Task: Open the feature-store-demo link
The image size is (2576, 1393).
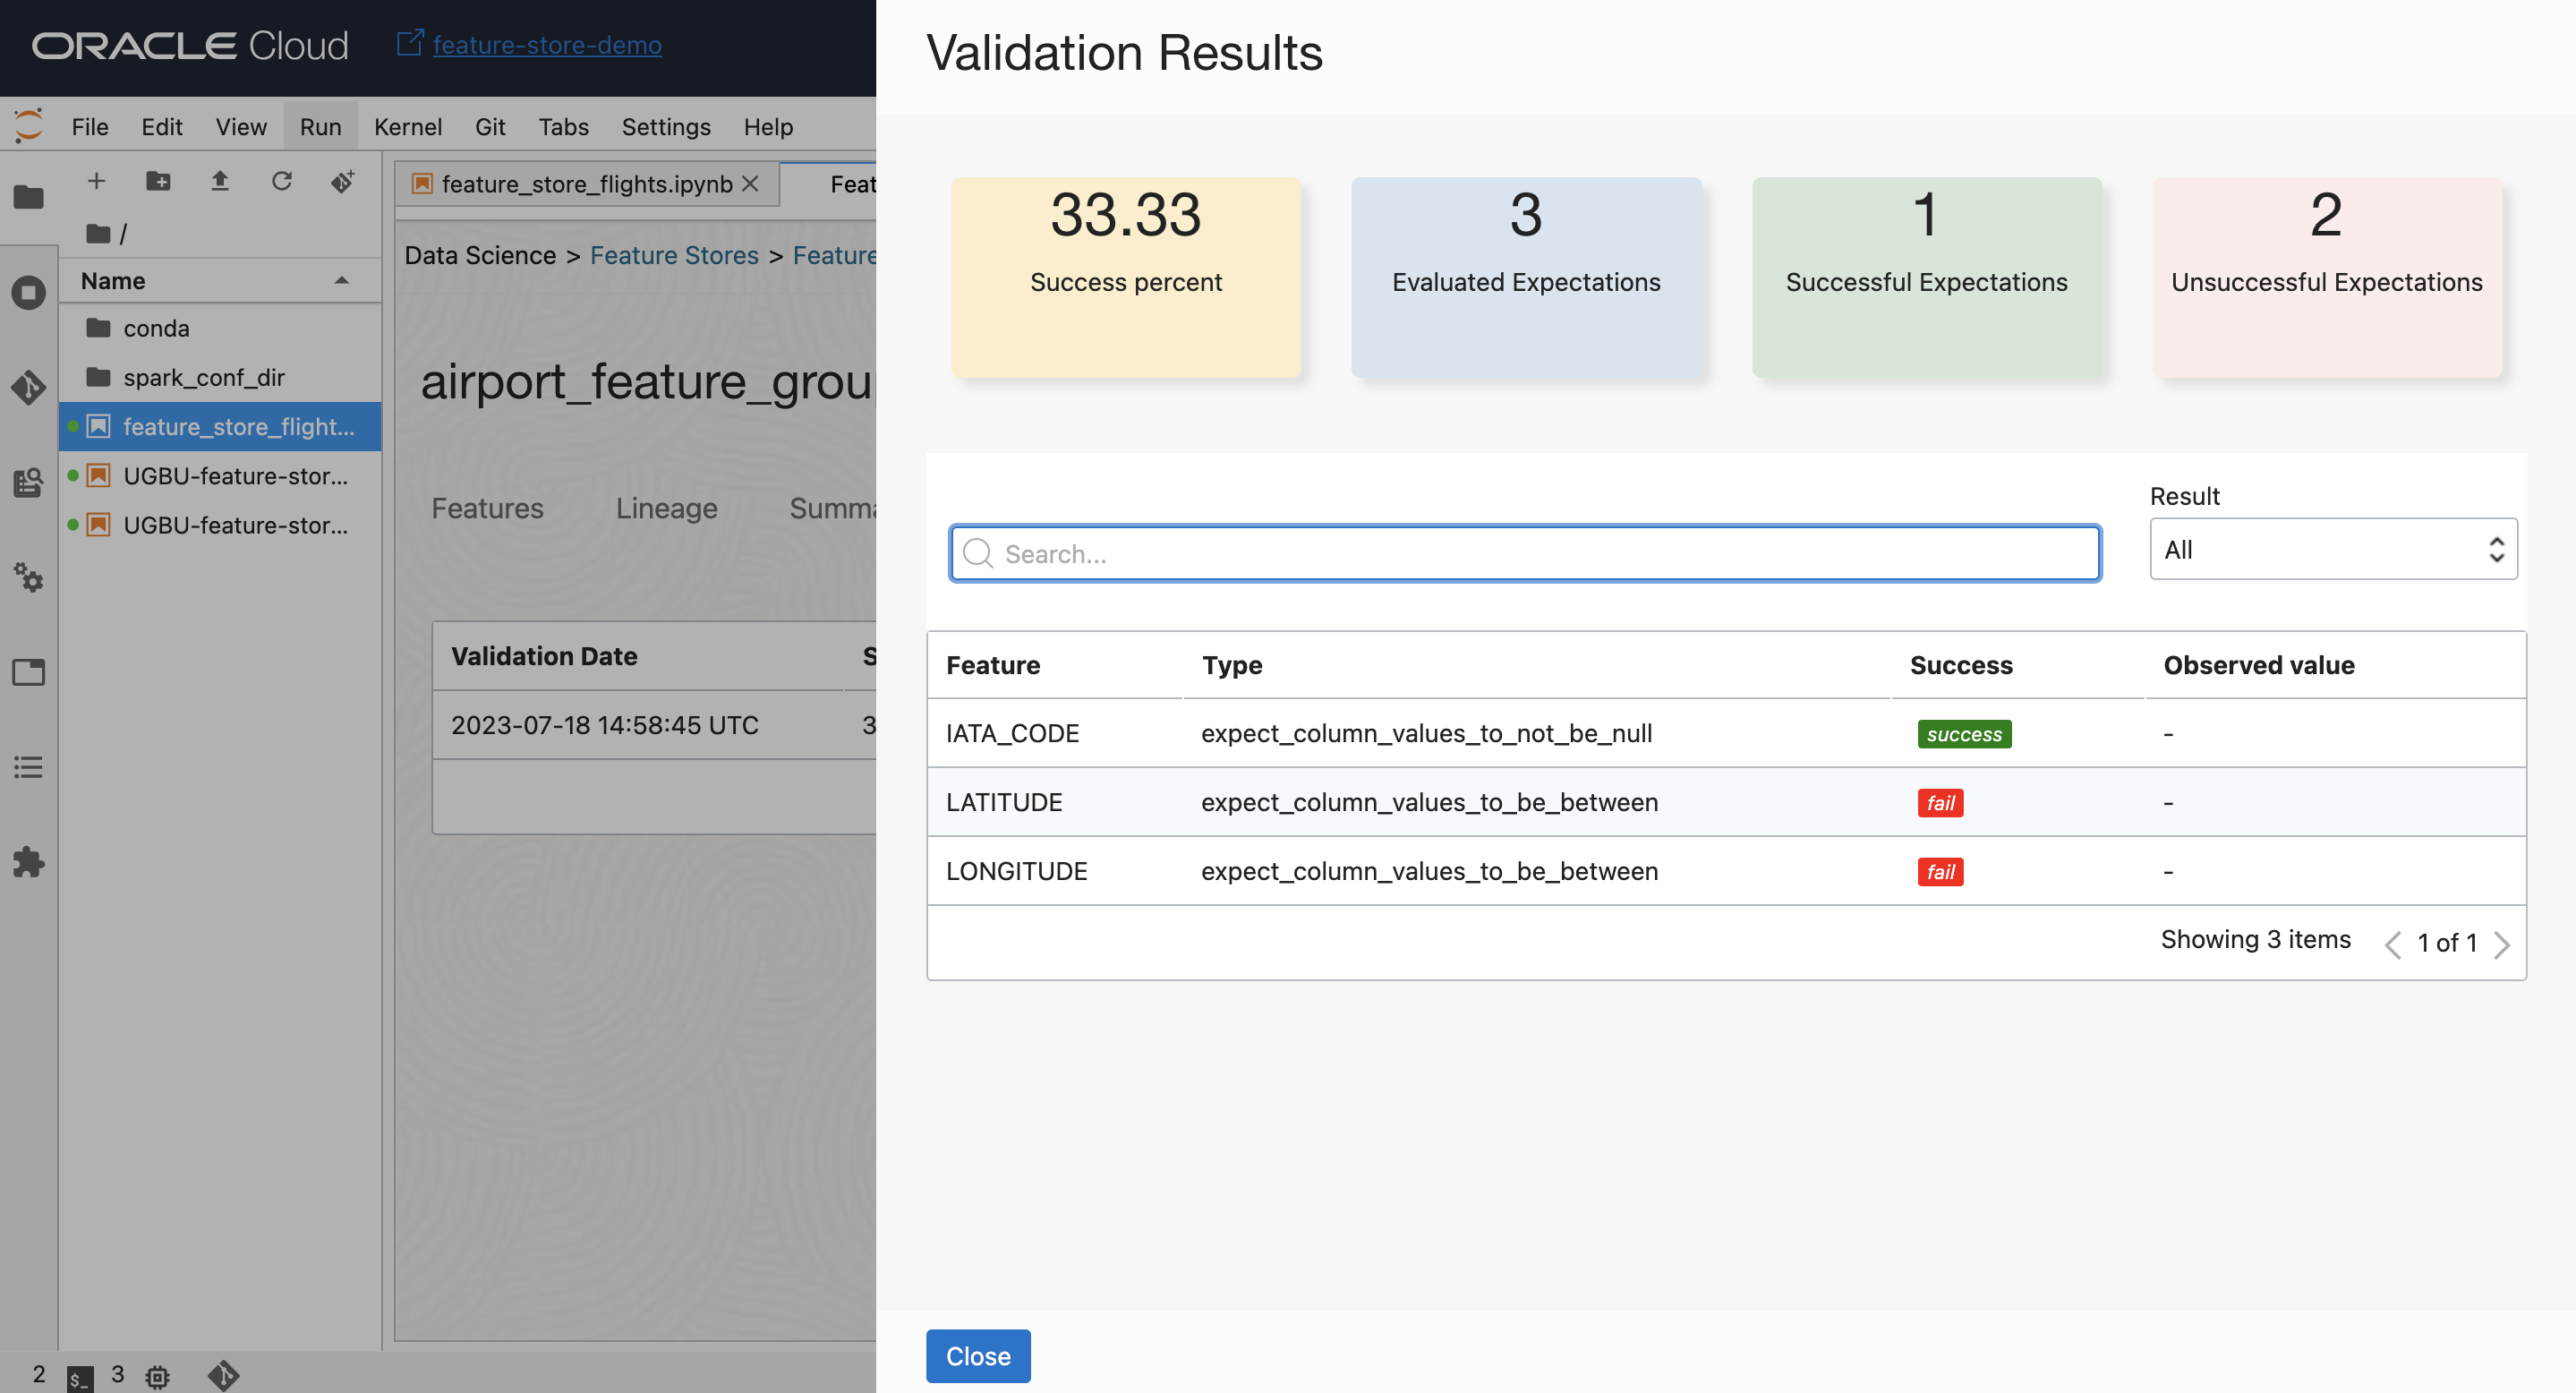Action: pyautogui.click(x=547, y=44)
